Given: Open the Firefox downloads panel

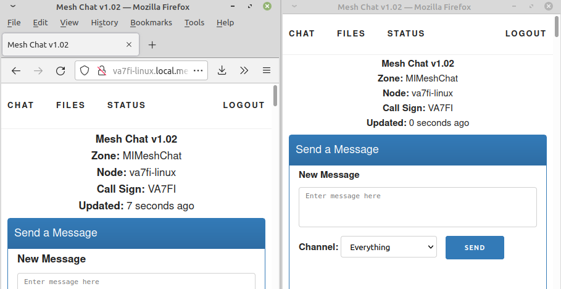Looking at the screenshot, I should 222,70.
